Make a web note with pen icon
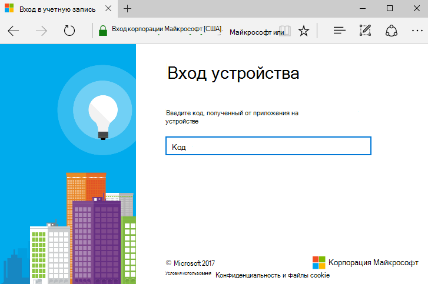This screenshot has width=428, height=284. pos(365,30)
